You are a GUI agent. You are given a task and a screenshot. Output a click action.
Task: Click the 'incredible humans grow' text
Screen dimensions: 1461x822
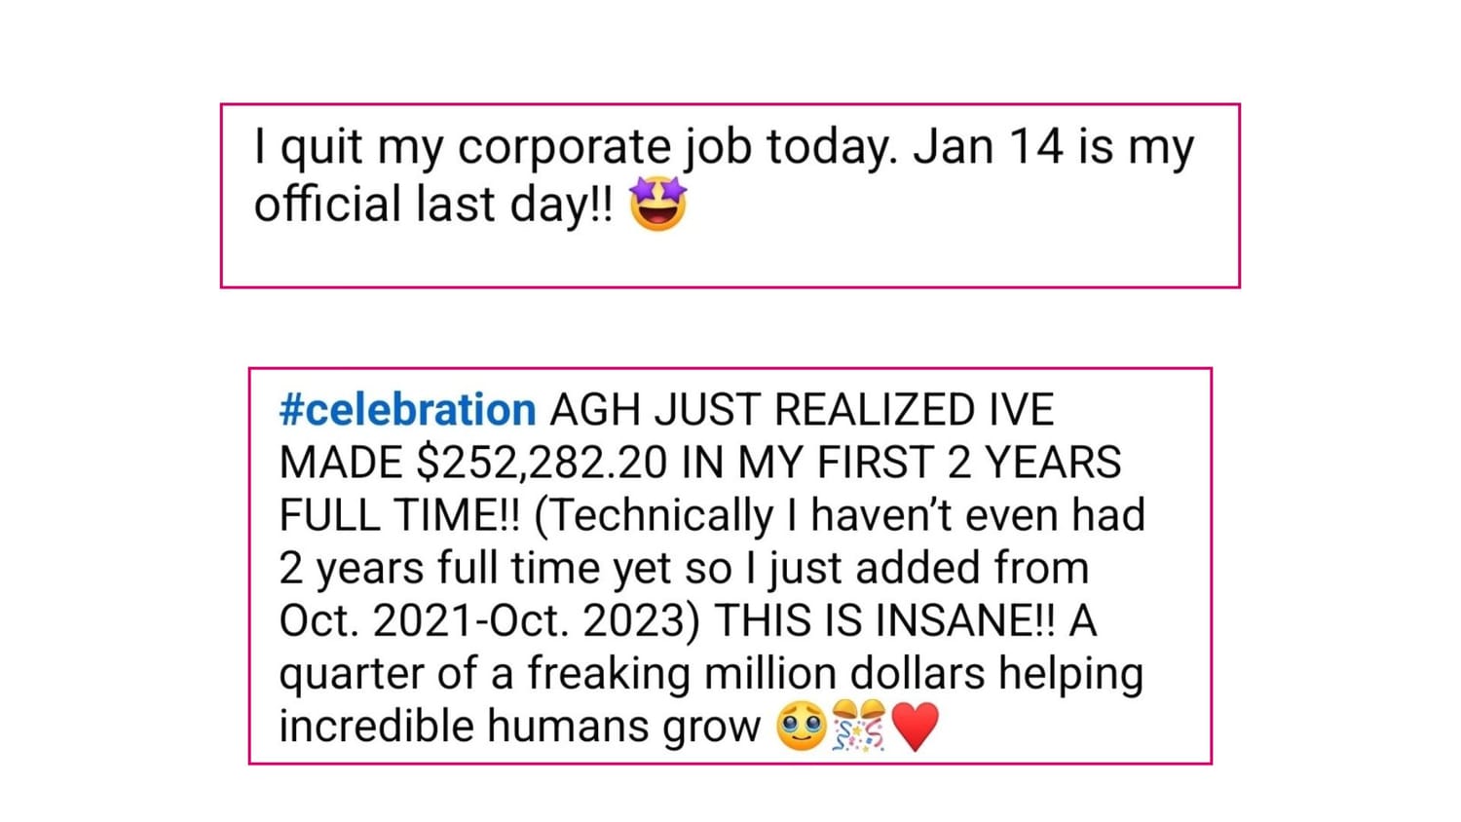(x=519, y=726)
